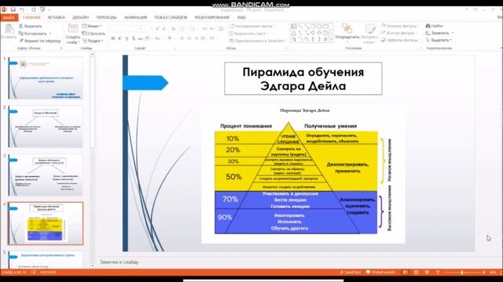This screenshot has width=503, height=282.
Task: Toggle Bold (Ж) formatting
Action: click(x=113, y=38)
